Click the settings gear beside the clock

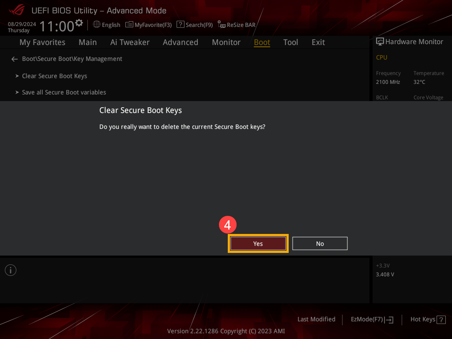point(79,23)
